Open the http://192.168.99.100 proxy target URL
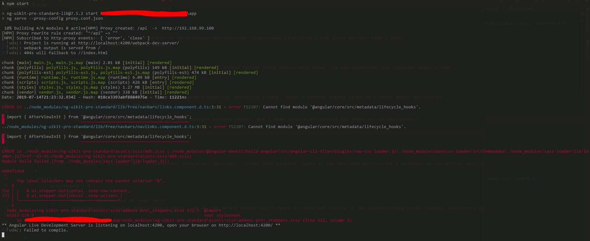Viewport: 590px width, 241px height. [x=188, y=28]
